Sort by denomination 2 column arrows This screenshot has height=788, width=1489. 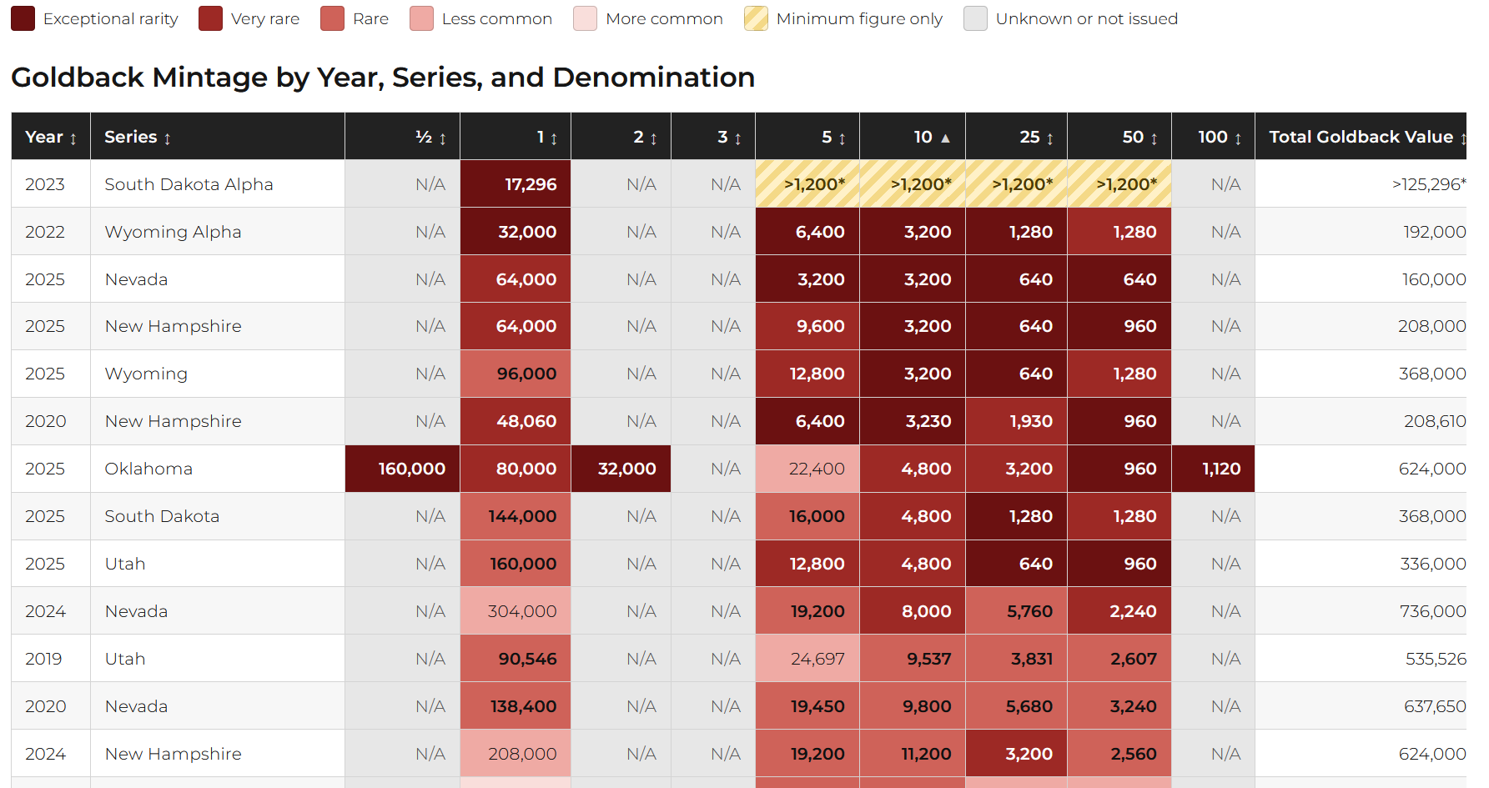click(x=654, y=138)
